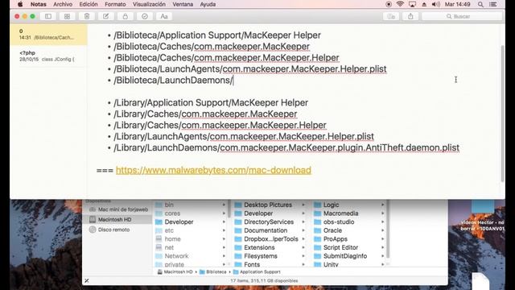Viewport: 515px width, 290px height.
Task: Click the /Library/Application Support/MacKeeper Helper line
Action: point(211,102)
